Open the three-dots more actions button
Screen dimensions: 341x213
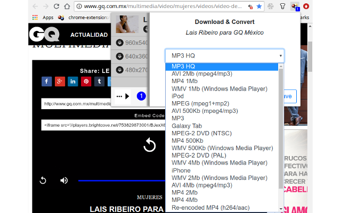point(123,96)
